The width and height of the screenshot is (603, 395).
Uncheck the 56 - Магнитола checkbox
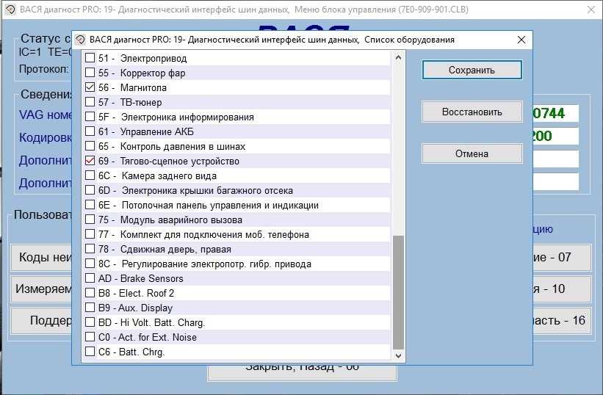90,87
